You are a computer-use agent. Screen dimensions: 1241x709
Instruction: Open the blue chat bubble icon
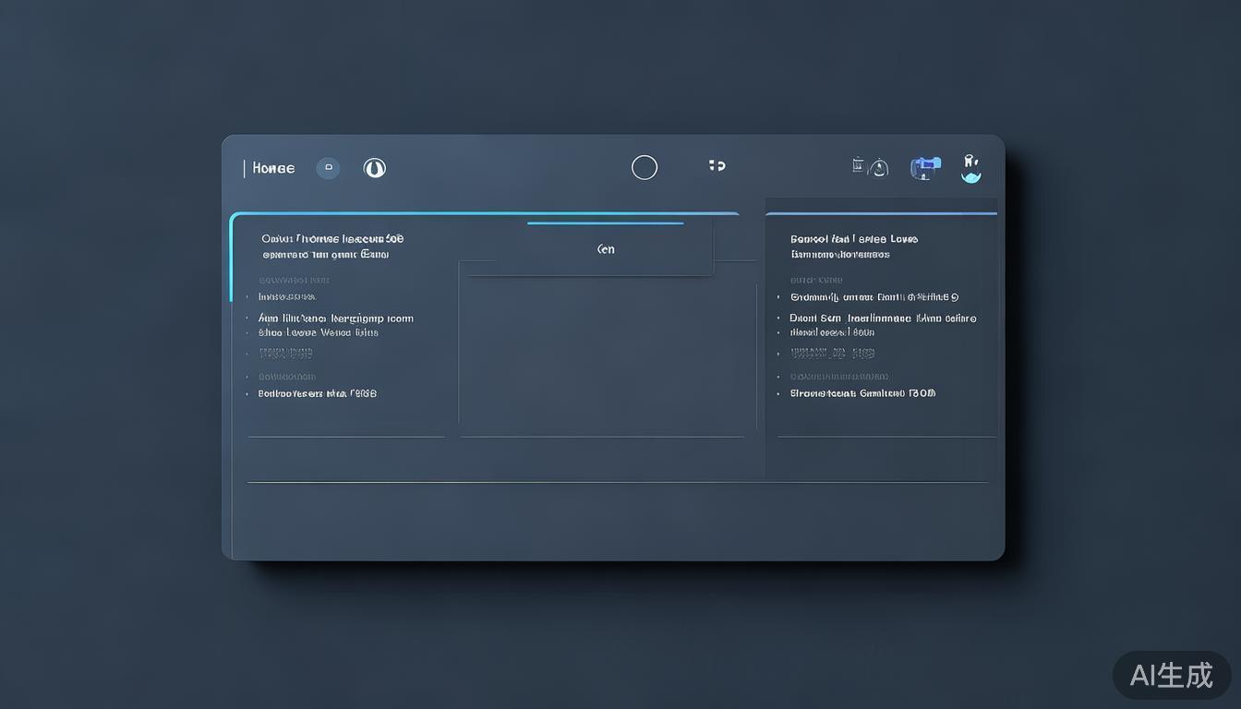pos(925,167)
